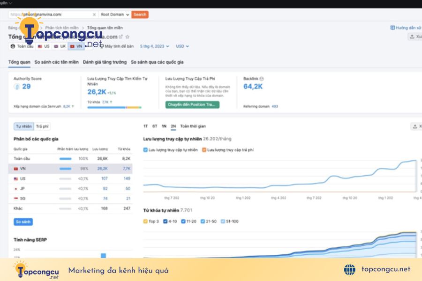Viewport: 422px width, 281px height.
Task: Toggle the 4-10 keyword checkbox
Action: 165,222
